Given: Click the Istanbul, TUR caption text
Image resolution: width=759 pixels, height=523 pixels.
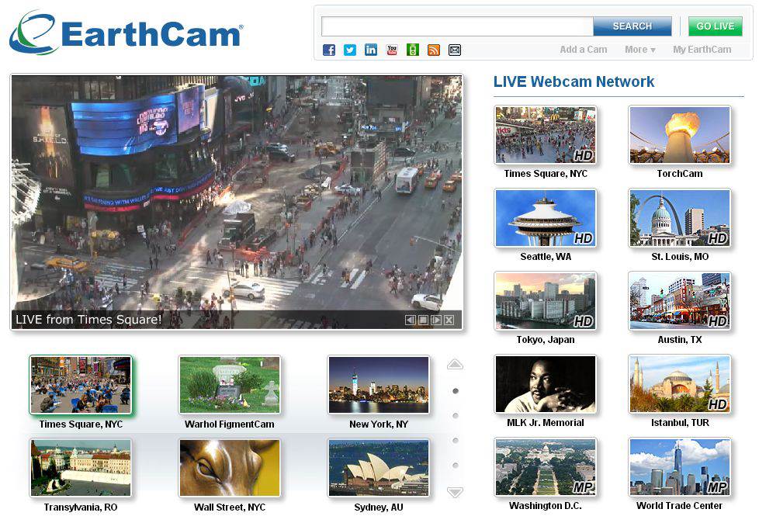Looking at the screenshot, I should pos(680,423).
